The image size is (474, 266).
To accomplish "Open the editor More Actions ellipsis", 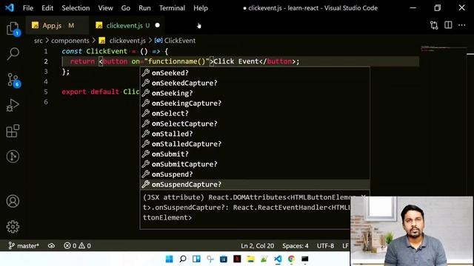I will (x=462, y=25).
